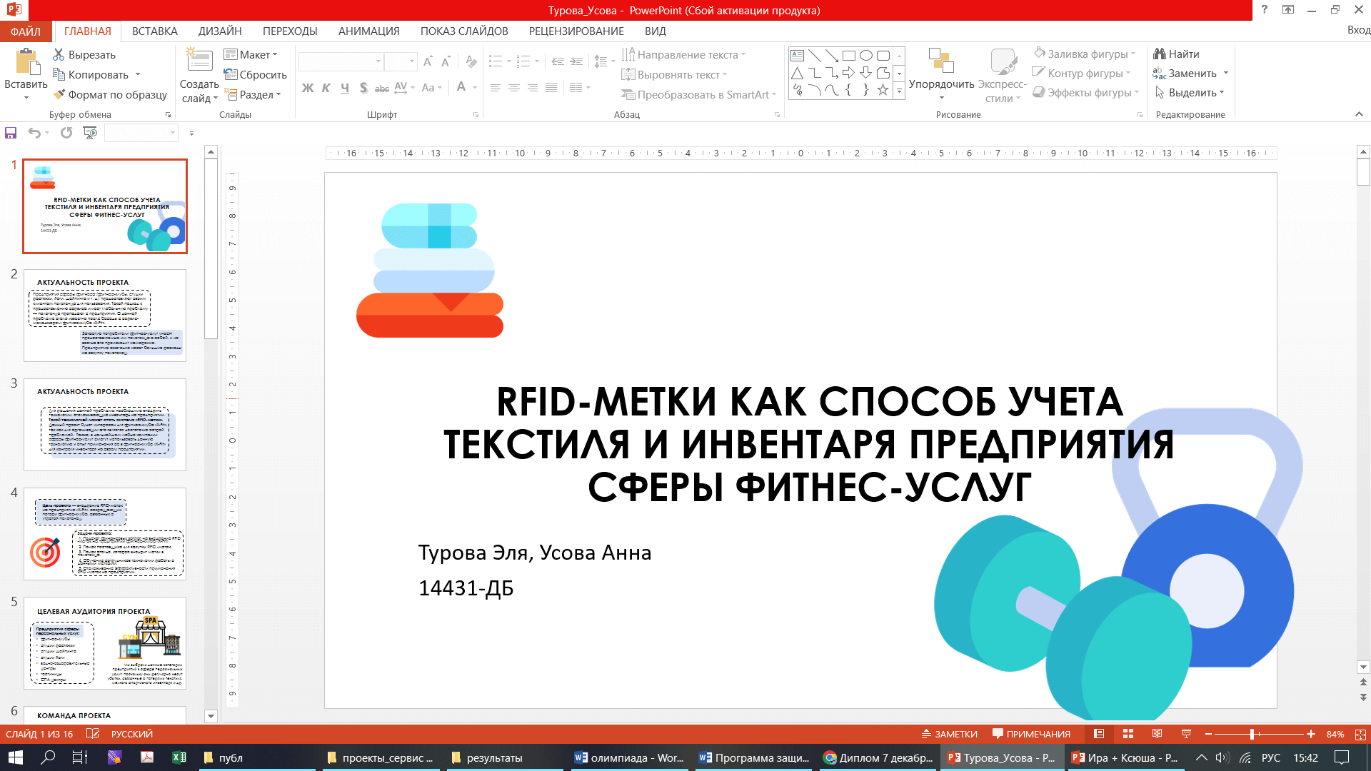Click the Paste clipboard icon
This screenshot has width=1371, height=771.
click(x=26, y=62)
